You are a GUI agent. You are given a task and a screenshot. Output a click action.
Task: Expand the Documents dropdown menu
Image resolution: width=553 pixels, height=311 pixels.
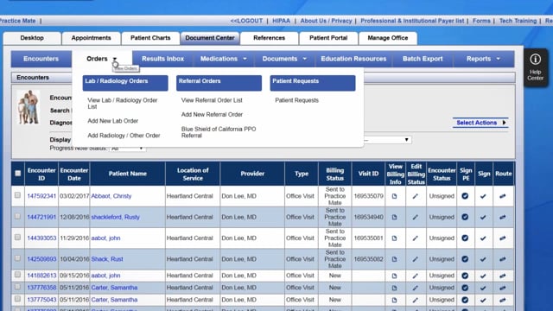tap(305, 59)
